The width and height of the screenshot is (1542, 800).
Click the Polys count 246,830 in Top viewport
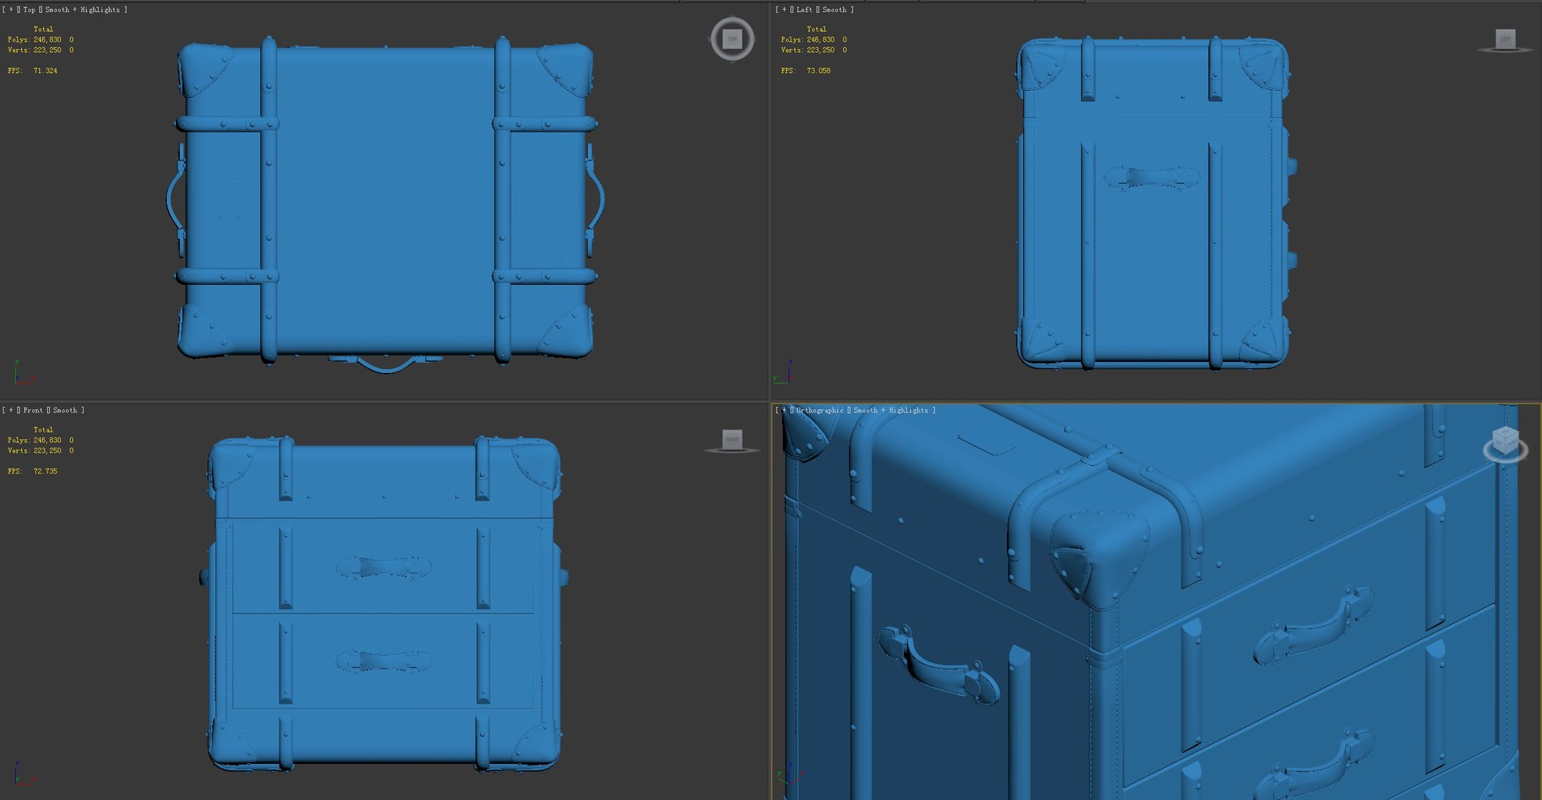coord(47,39)
